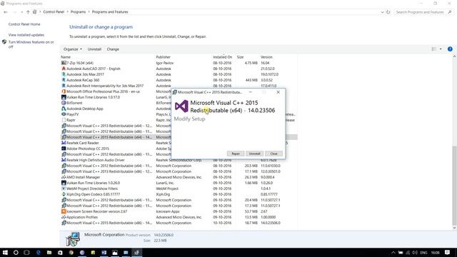457x257 pixels.
Task: Open the View installed updates link
Action: 26,35
